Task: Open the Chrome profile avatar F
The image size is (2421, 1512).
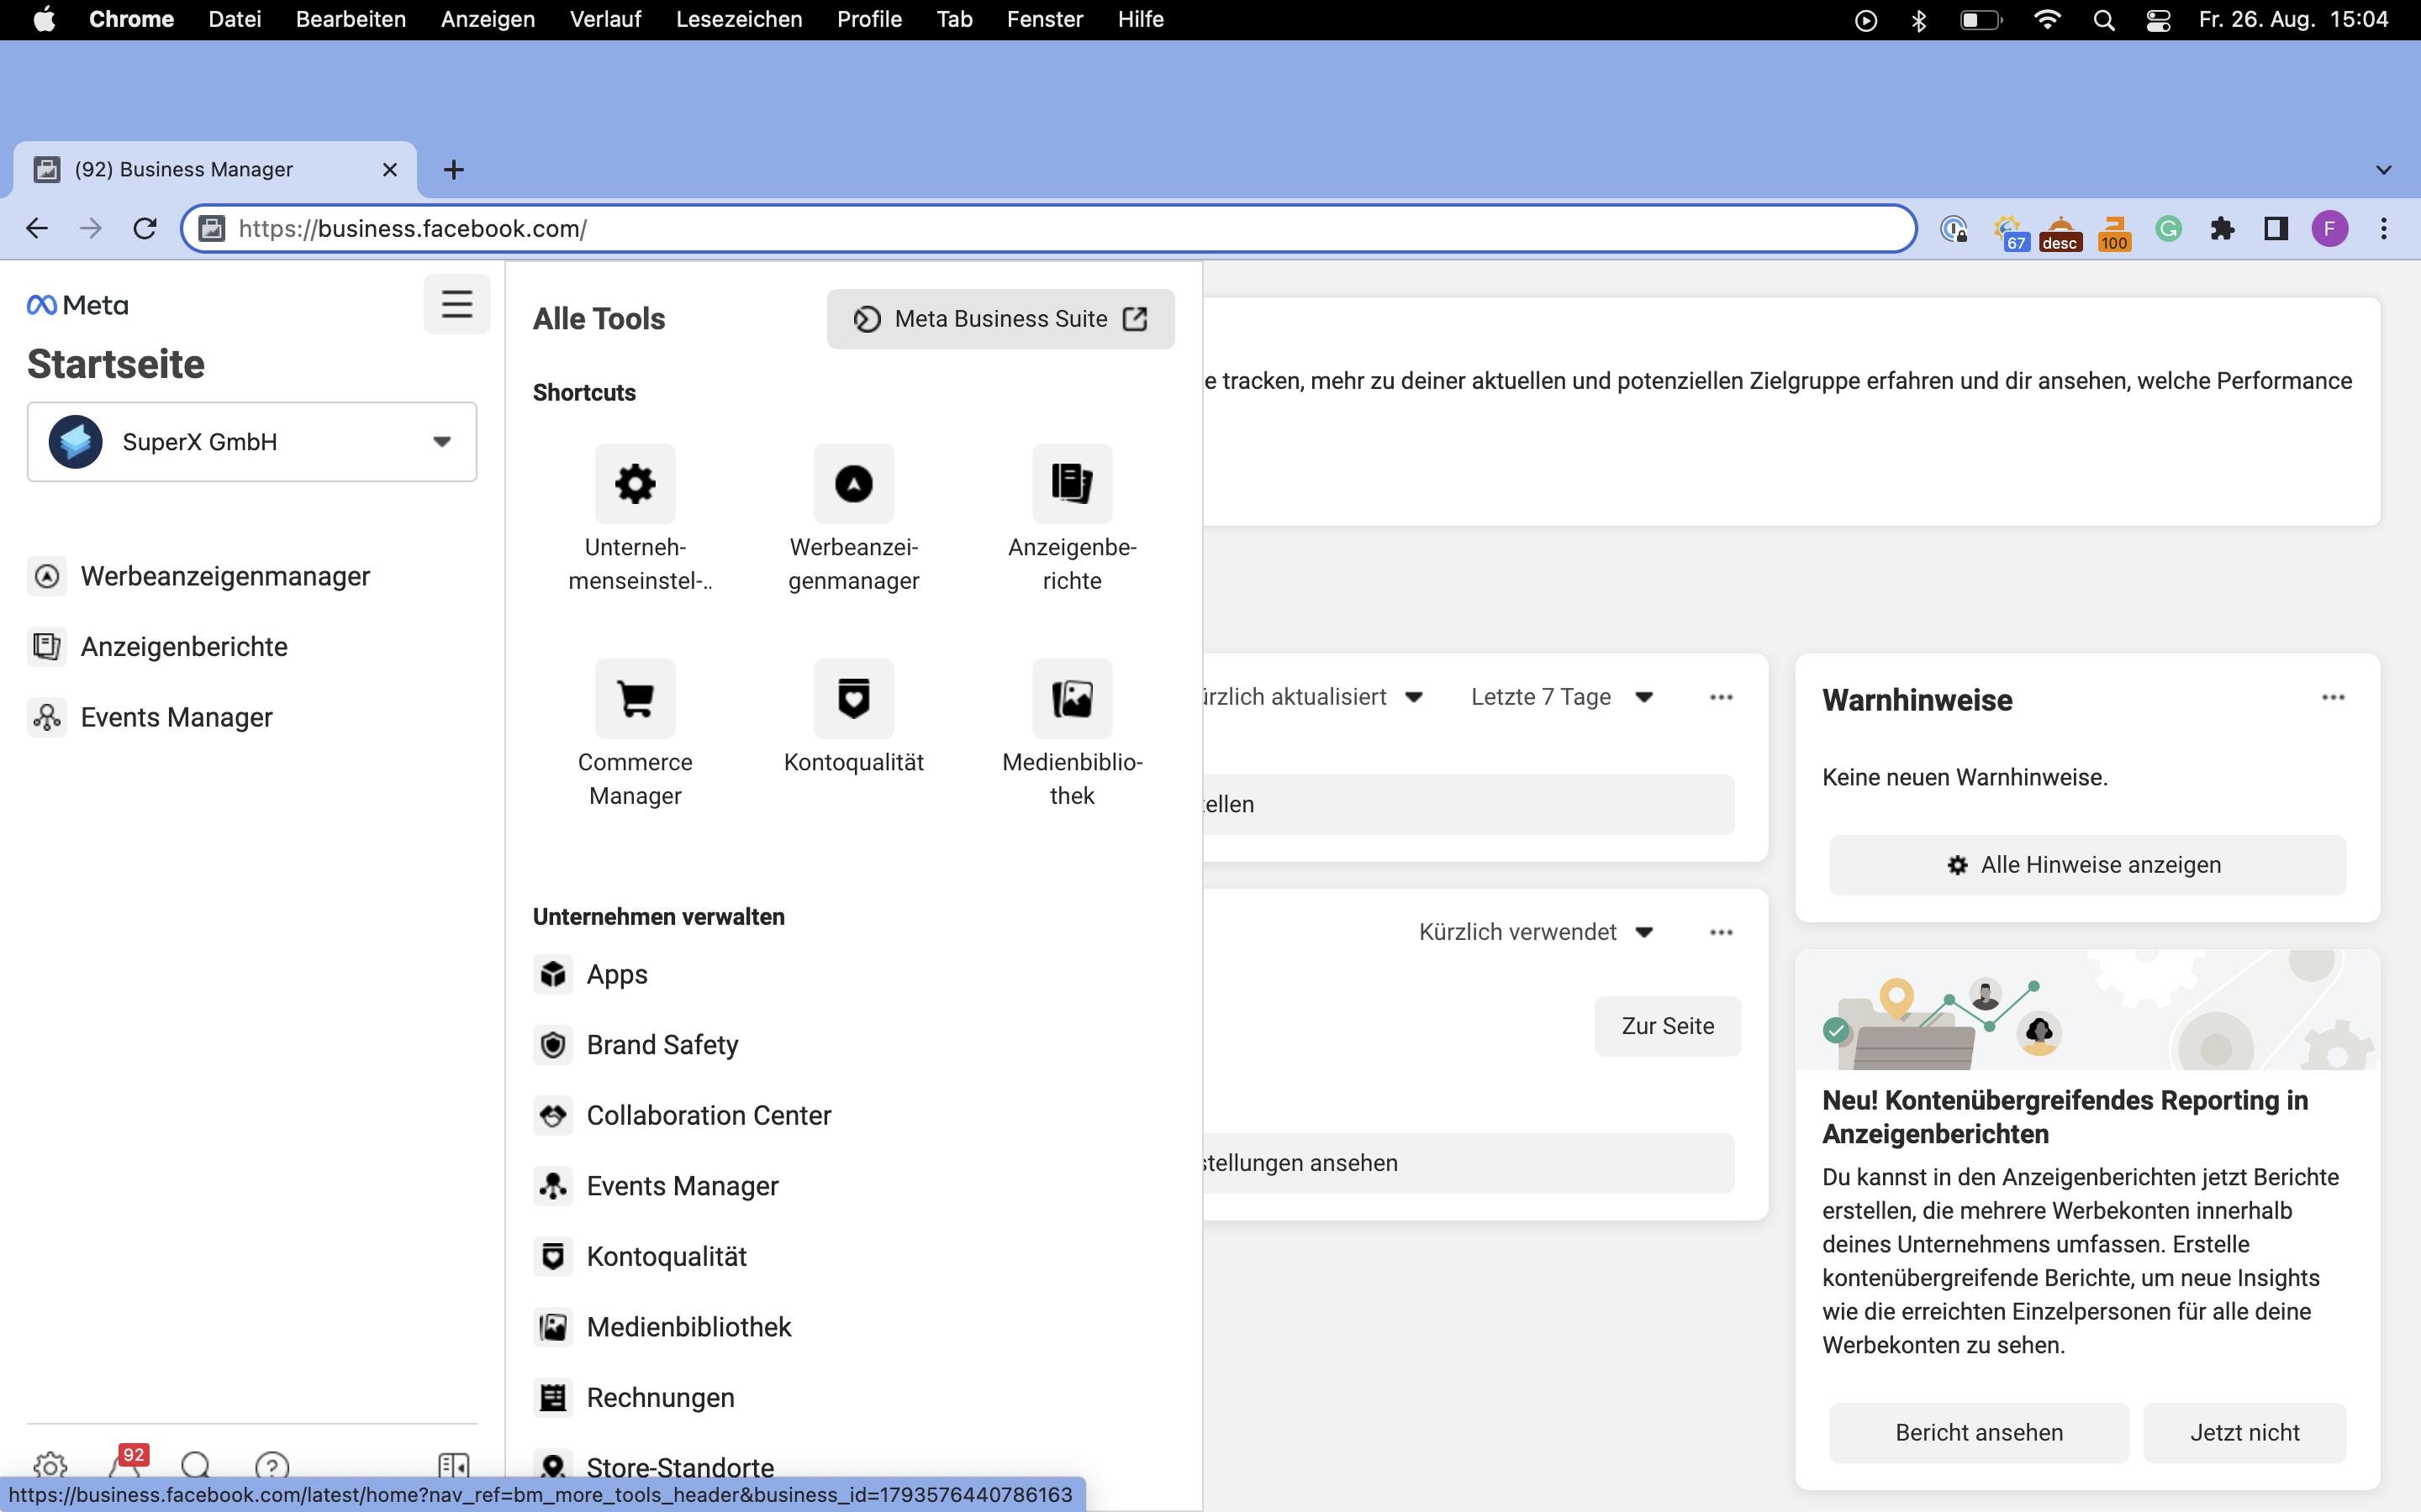Action: coord(2330,229)
